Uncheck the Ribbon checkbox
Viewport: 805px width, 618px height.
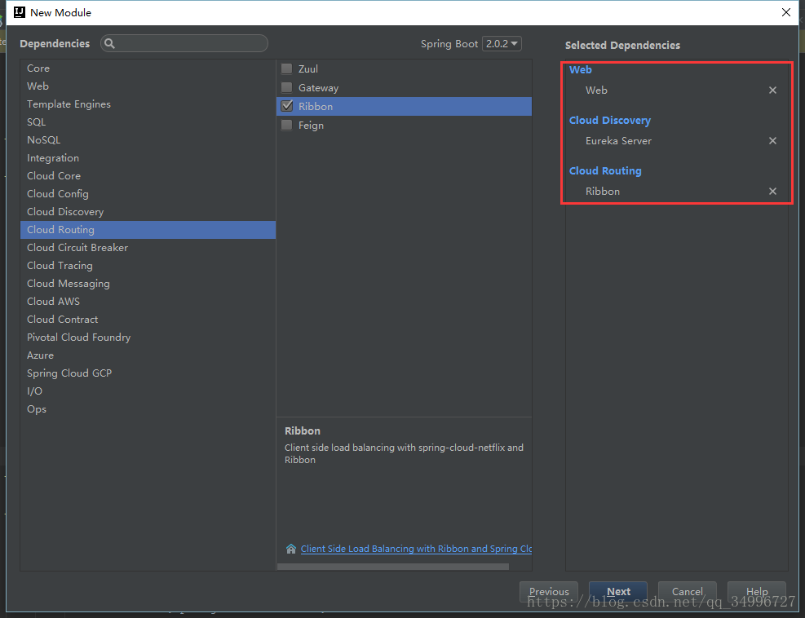tap(287, 106)
